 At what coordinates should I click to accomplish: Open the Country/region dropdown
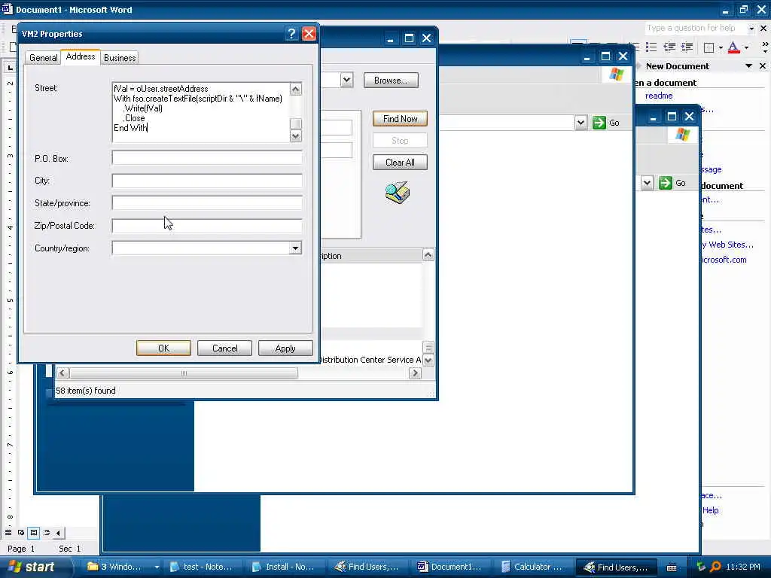pyautogui.click(x=295, y=248)
